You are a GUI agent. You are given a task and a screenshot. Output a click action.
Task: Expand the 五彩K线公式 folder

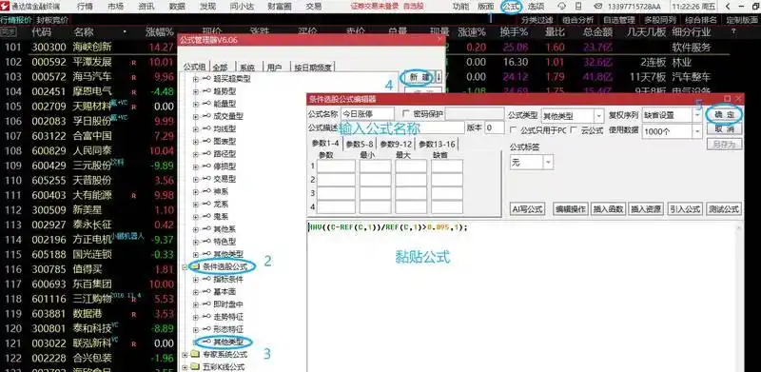(x=185, y=367)
